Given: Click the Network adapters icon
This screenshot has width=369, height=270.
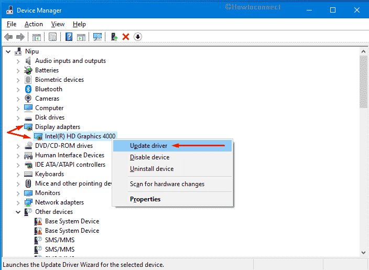Looking at the screenshot, I should 28,202.
